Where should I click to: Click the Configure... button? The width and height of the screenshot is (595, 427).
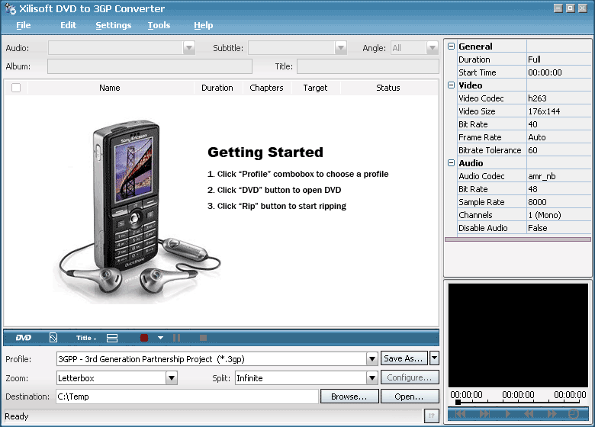(410, 377)
